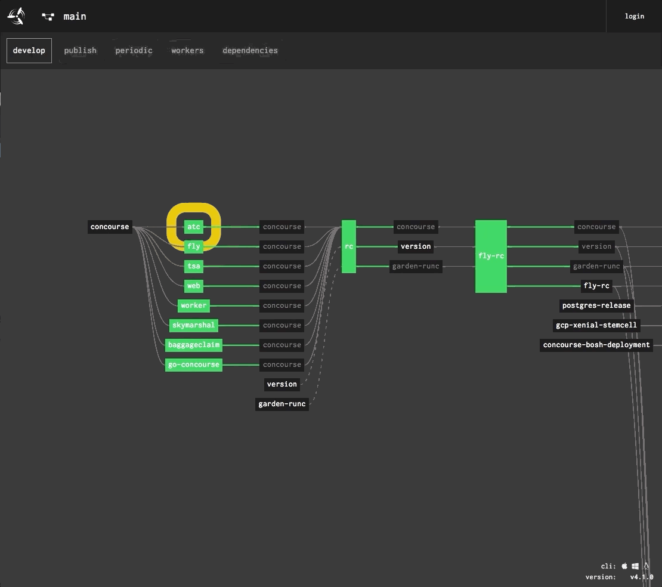
Task: Click the Concourse propeller logo
Action: [x=16, y=16]
